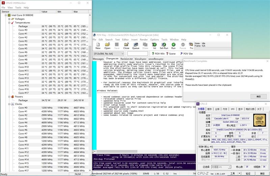This screenshot has height=176, width=270.
Task: Switch to the 测试分数 tab in CPU-Z
Action: point(250,109)
